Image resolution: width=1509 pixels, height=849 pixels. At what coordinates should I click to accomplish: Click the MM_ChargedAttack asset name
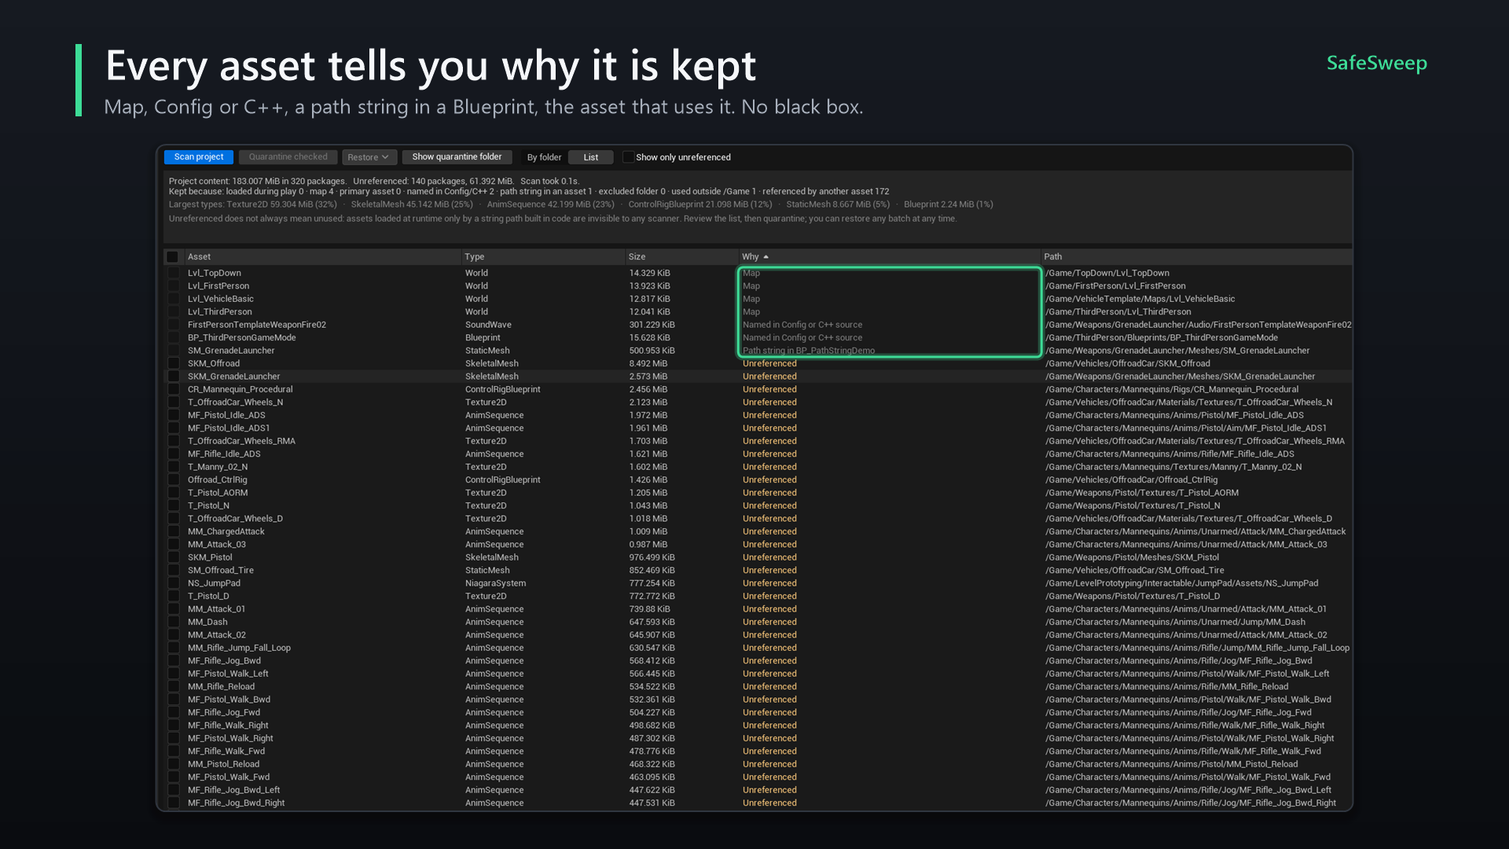click(226, 531)
